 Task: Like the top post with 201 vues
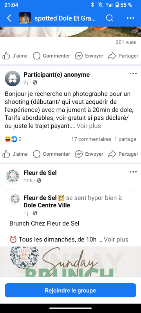click(15, 56)
